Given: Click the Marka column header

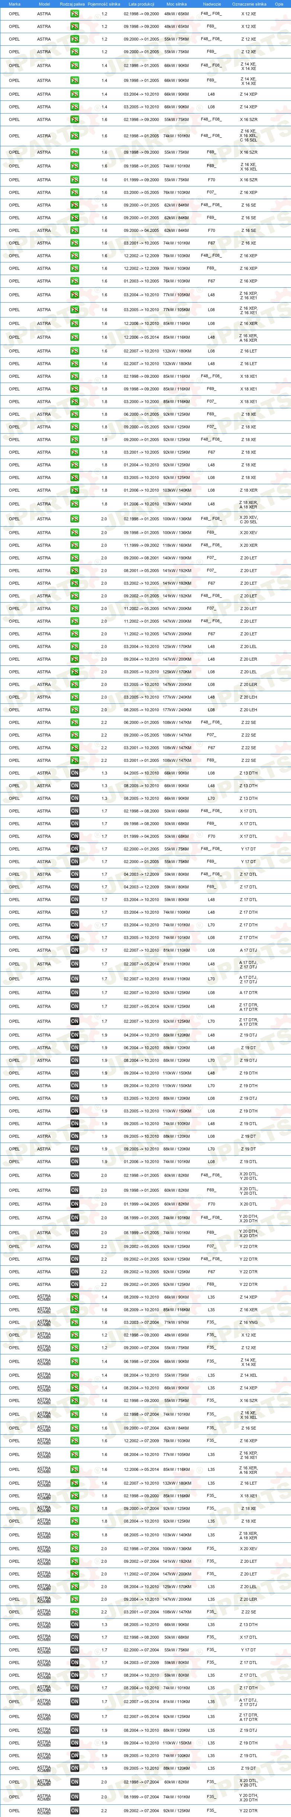Looking at the screenshot, I should [x=14, y=3].
